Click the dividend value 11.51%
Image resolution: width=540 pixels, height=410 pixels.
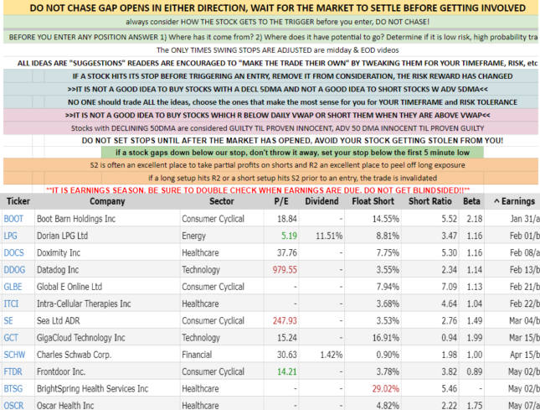point(329,236)
